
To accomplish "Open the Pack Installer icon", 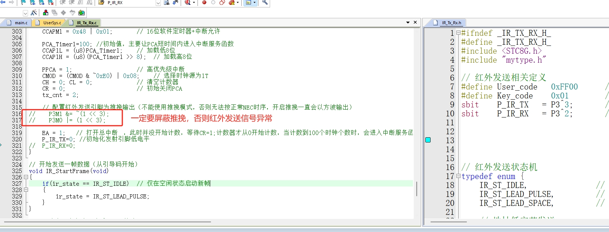I will 81,13.
